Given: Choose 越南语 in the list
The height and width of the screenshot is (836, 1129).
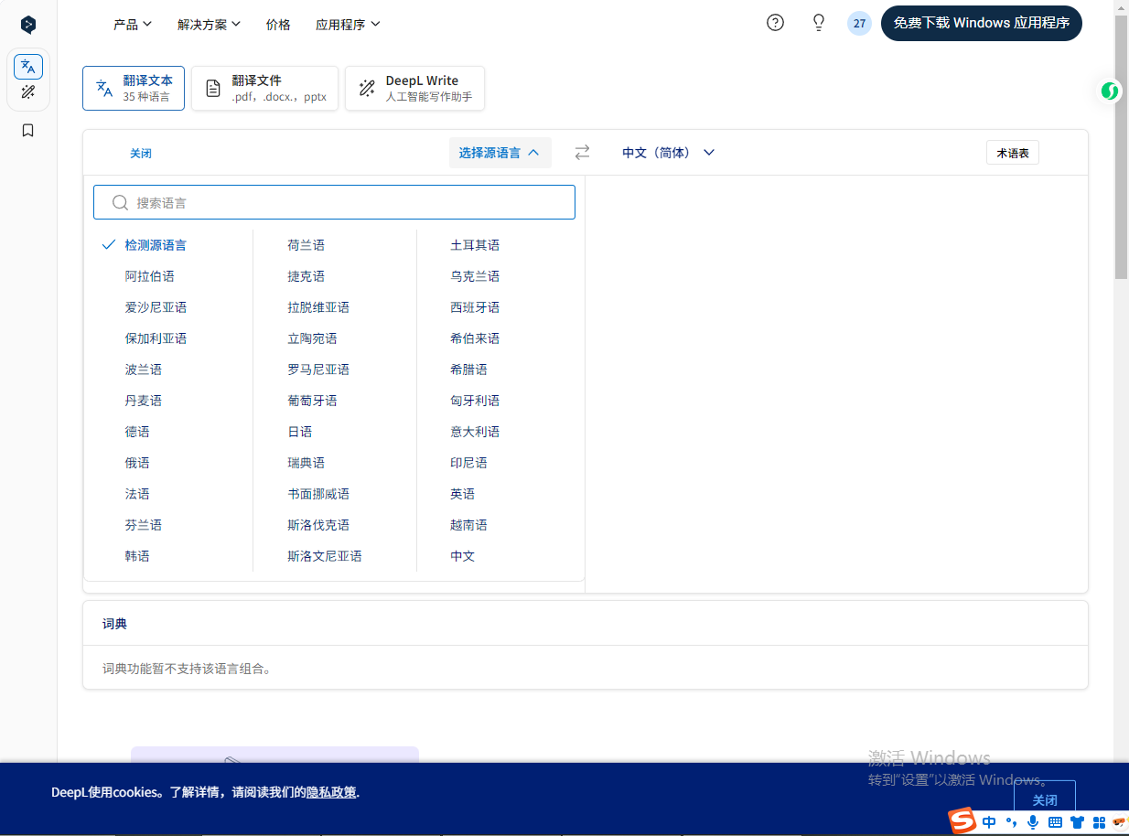Looking at the screenshot, I should 468,525.
